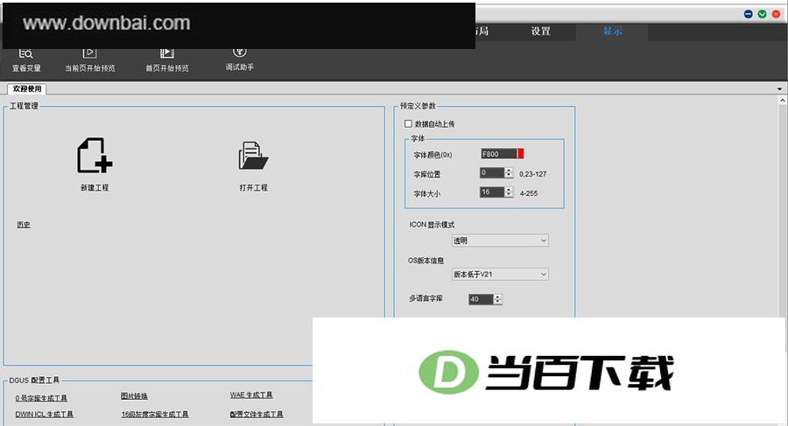Open the WAE生成工具 link
Screen dimensions: 788x426
click(x=251, y=395)
